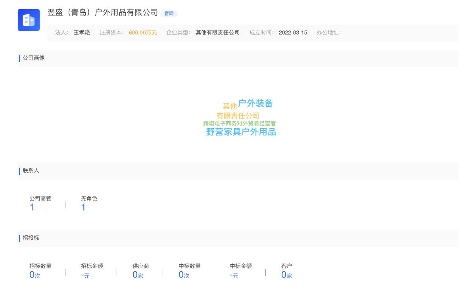The width and height of the screenshot is (476, 298).
Task: Click the company logo icon
Action: (x=29, y=20)
